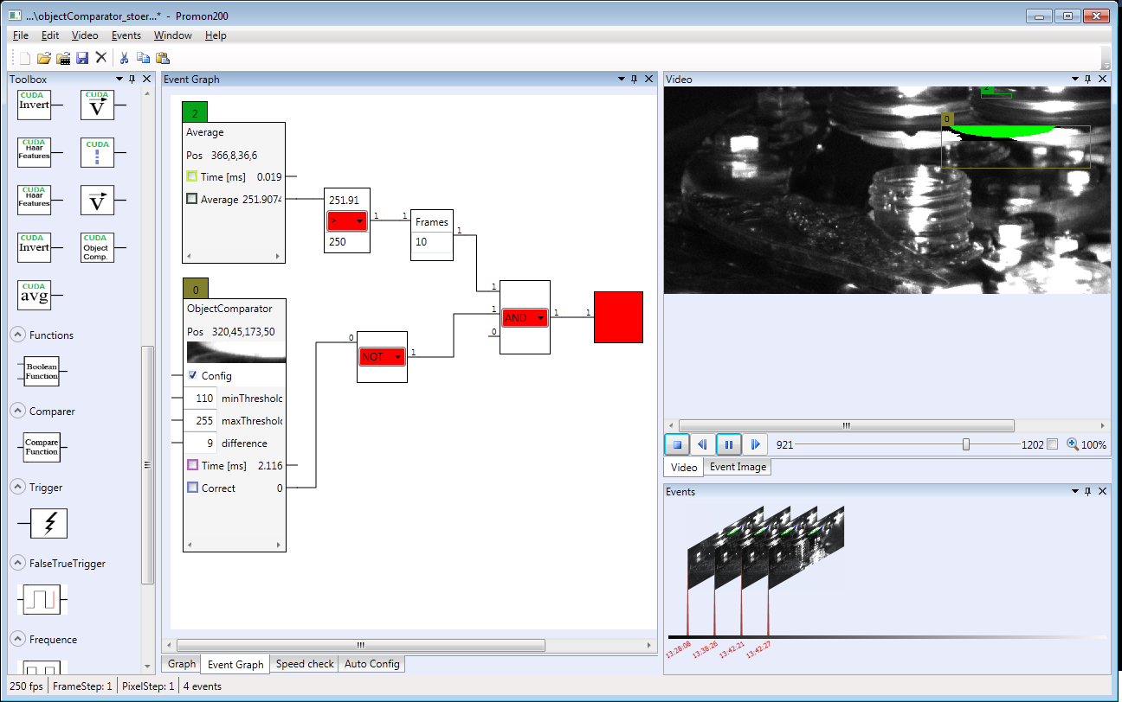Open the Events menu

click(x=126, y=35)
